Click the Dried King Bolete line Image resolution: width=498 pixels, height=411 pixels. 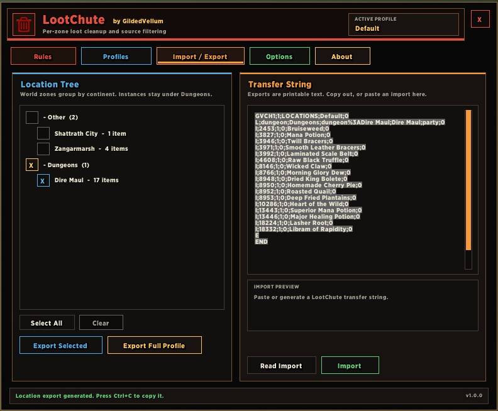point(301,178)
